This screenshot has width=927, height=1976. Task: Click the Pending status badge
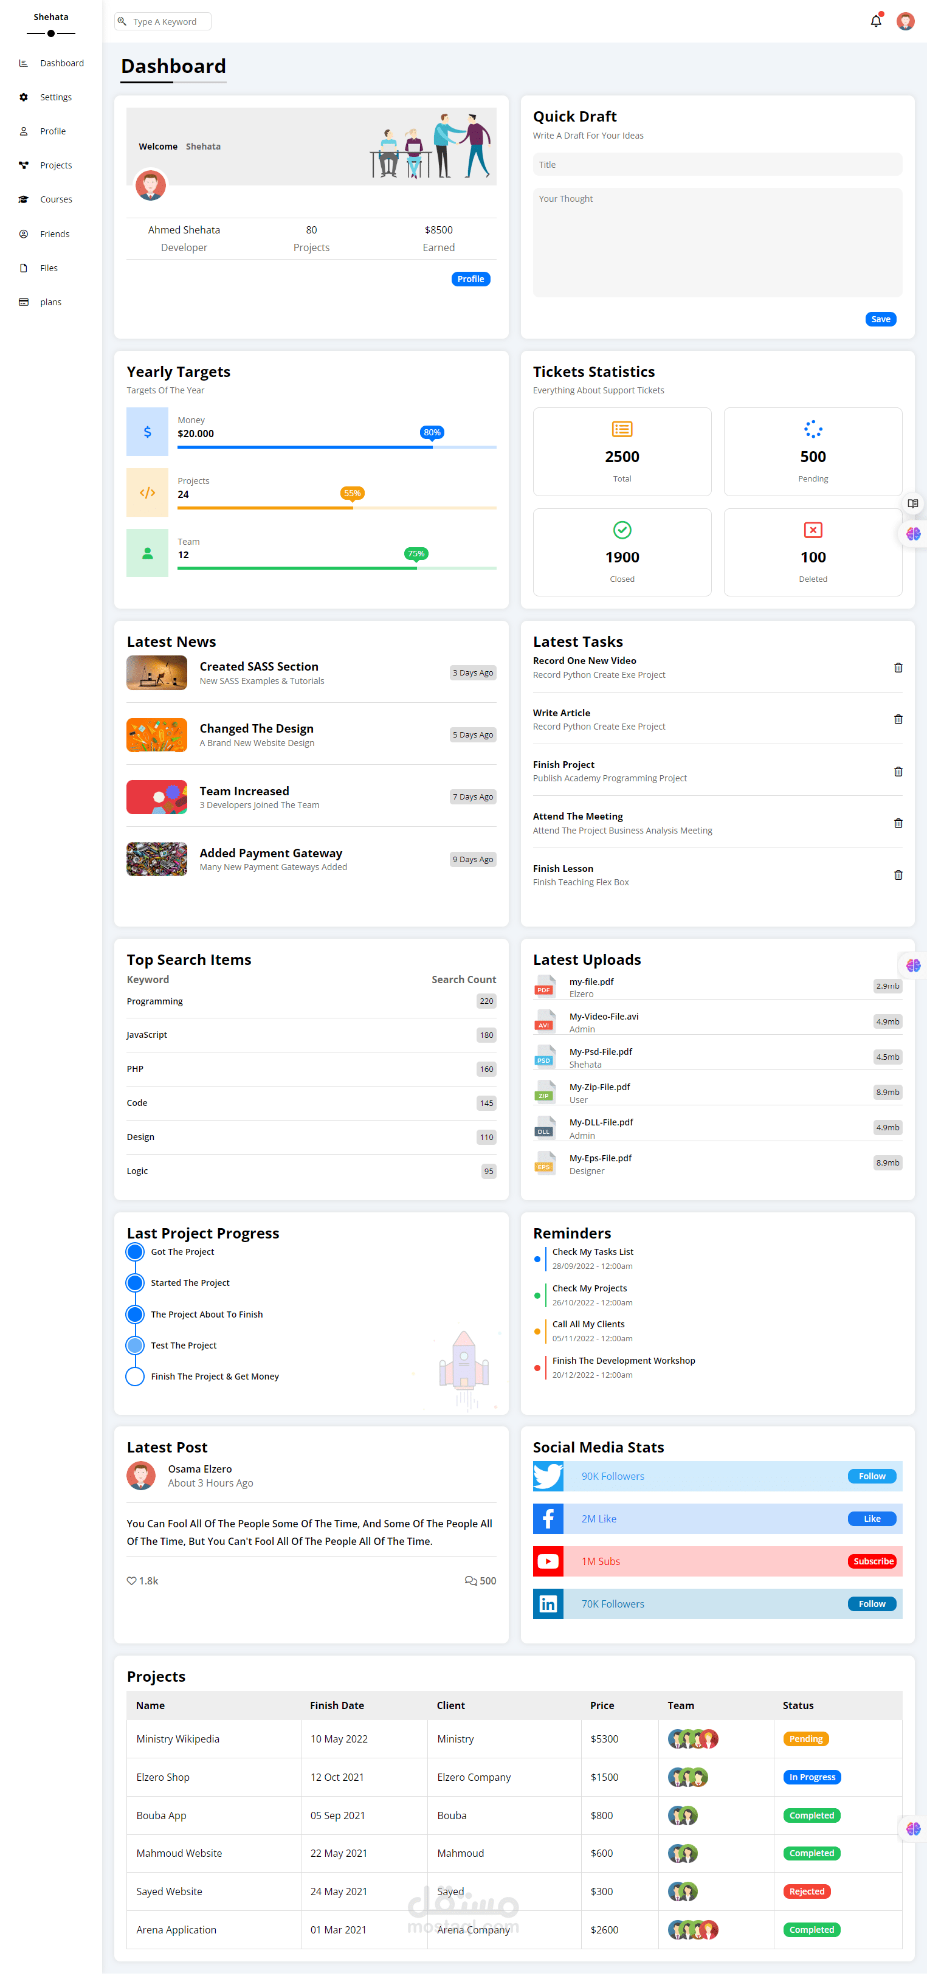coord(805,1739)
